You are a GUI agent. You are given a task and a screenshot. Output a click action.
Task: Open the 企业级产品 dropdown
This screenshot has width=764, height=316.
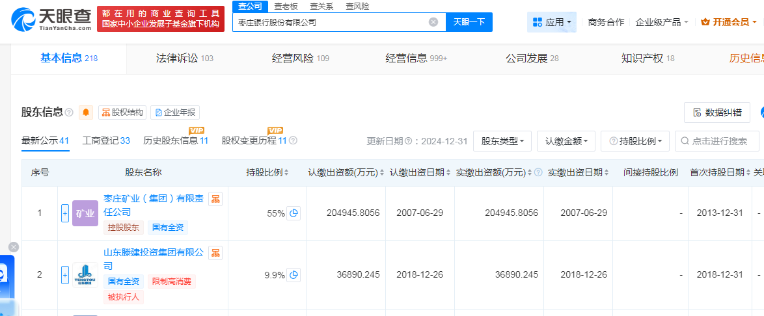pyautogui.click(x=662, y=22)
